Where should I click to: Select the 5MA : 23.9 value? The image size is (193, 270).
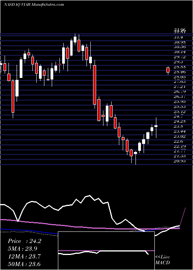[22, 249]
